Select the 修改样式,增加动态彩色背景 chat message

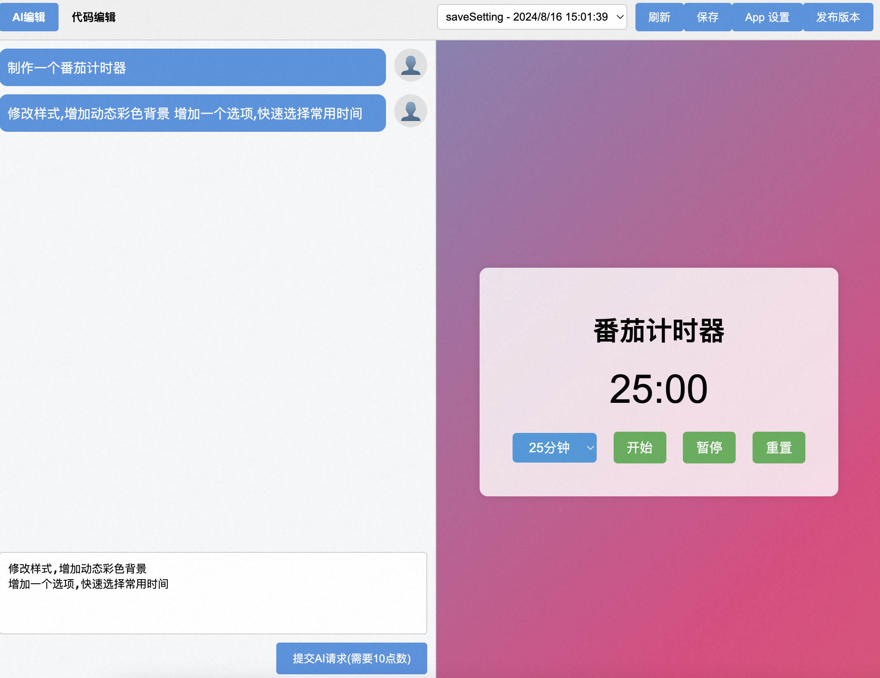point(193,113)
